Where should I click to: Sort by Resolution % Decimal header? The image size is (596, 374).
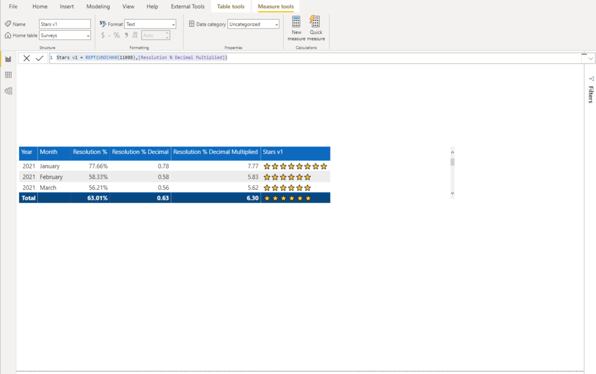[140, 152]
